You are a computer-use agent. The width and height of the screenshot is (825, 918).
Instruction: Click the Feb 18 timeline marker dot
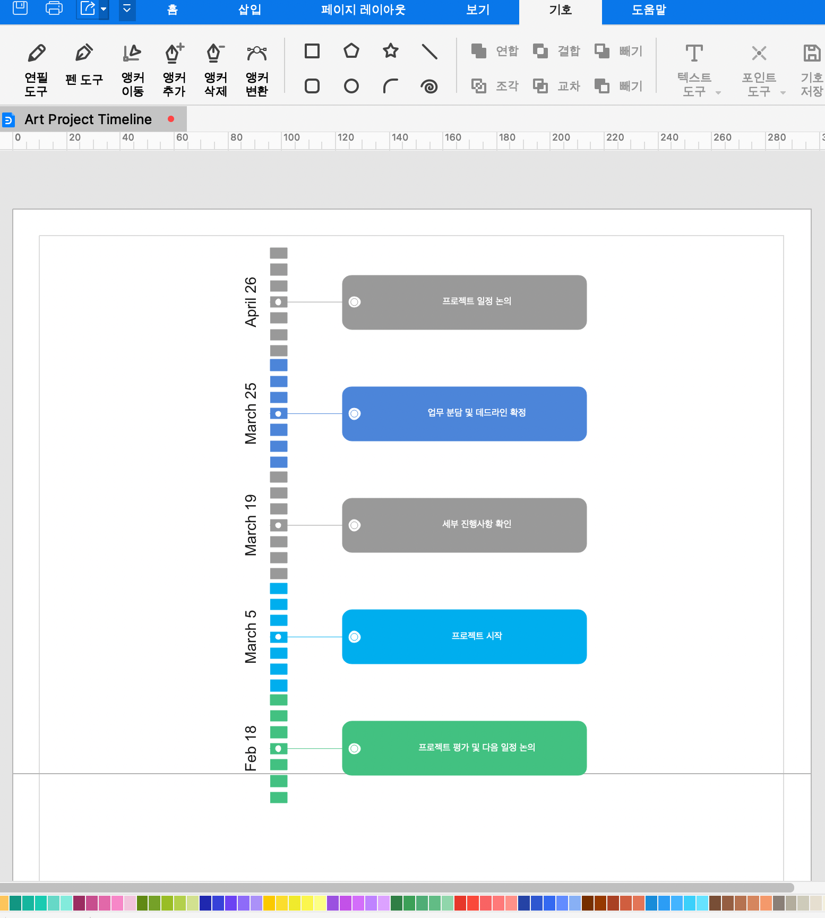pyautogui.click(x=278, y=748)
